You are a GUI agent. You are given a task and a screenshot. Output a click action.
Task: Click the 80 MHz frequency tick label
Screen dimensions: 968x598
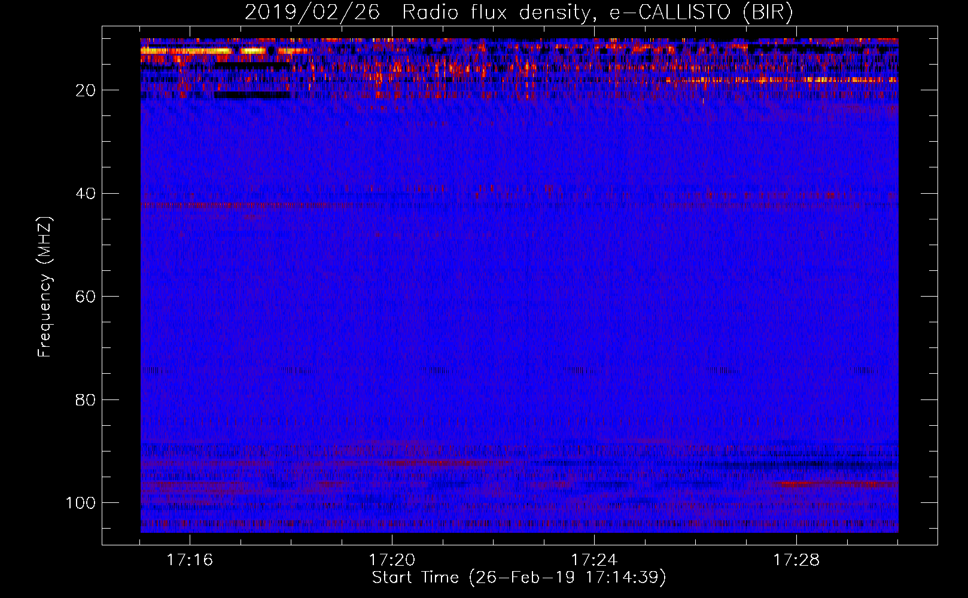[x=86, y=399]
